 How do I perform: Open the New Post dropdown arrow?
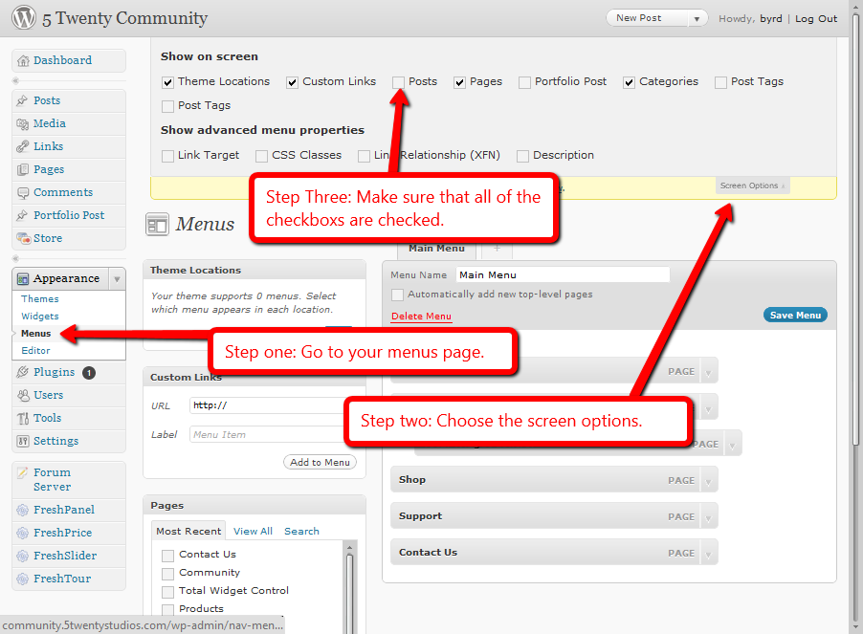[x=697, y=19]
